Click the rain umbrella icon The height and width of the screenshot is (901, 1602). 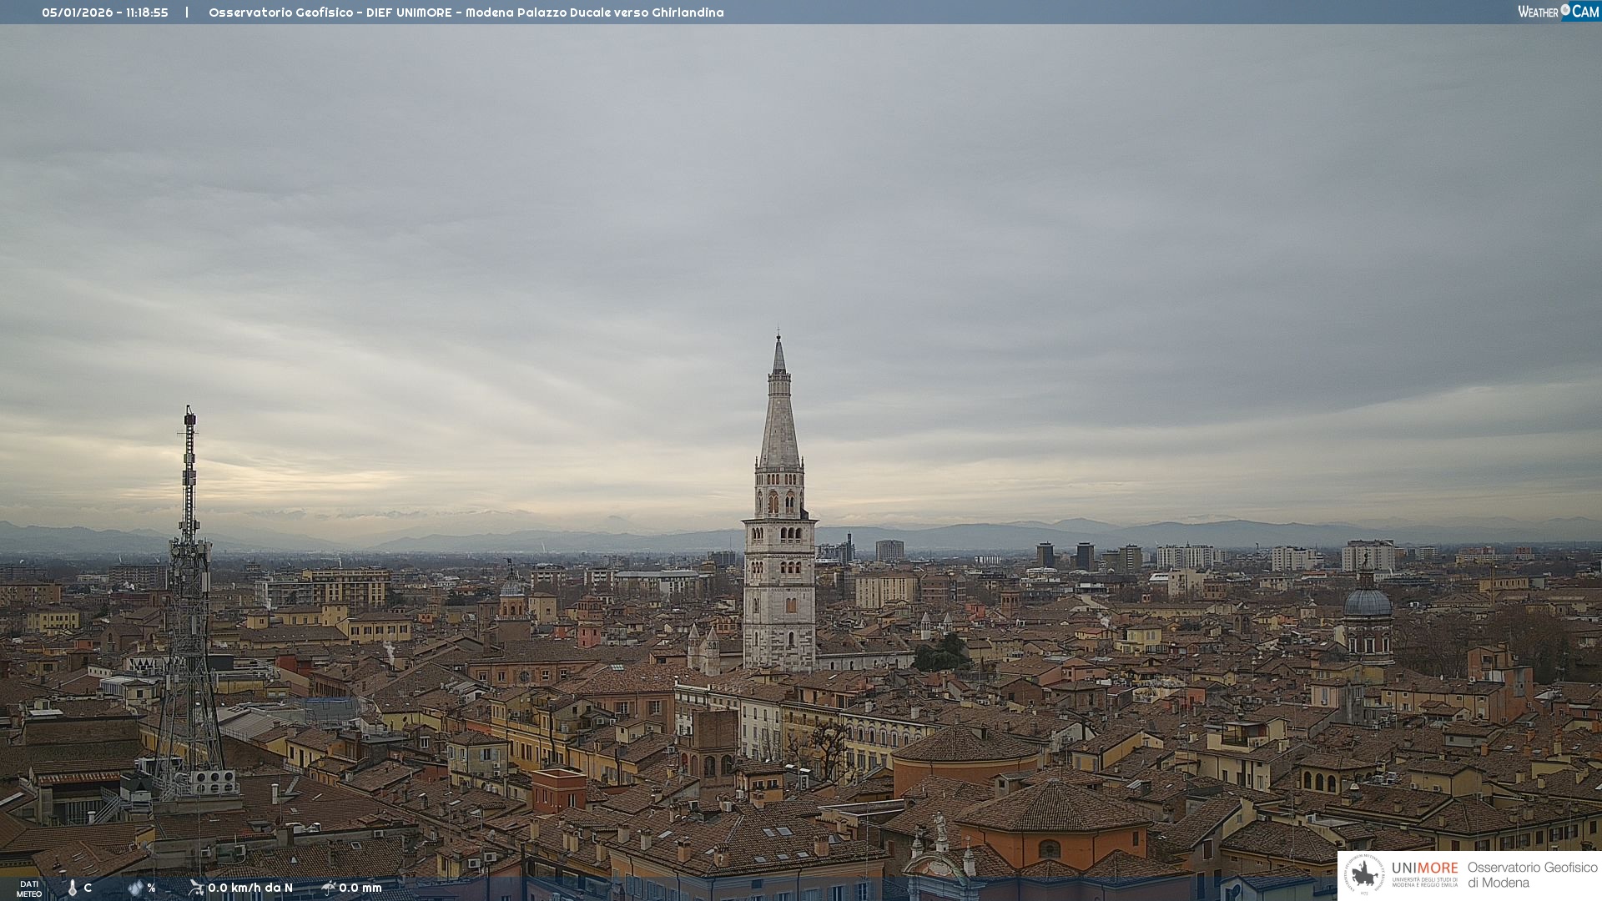(328, 888)
